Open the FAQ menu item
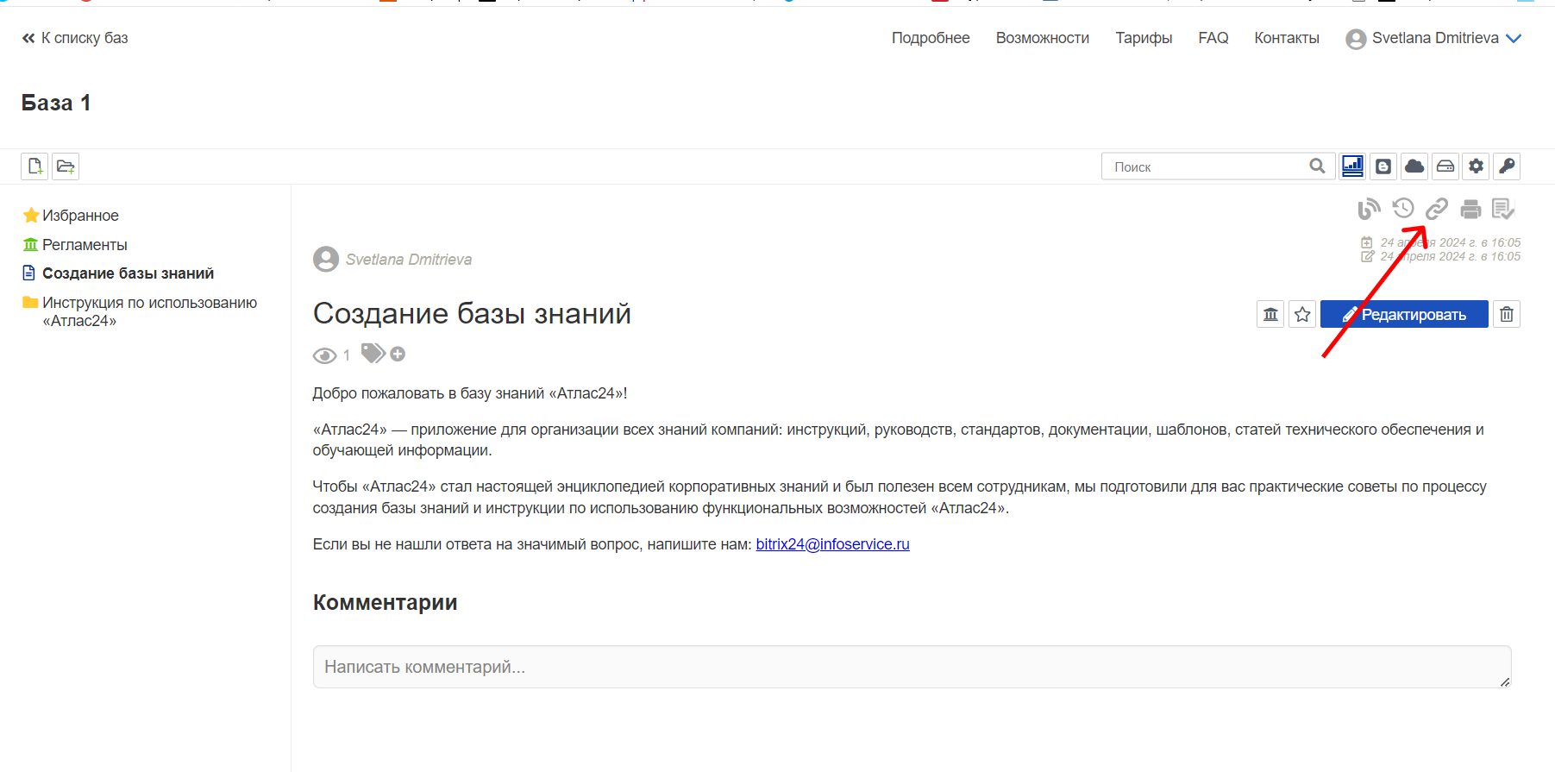This screenshot has height=772, width=1555. click(1213, 38)
